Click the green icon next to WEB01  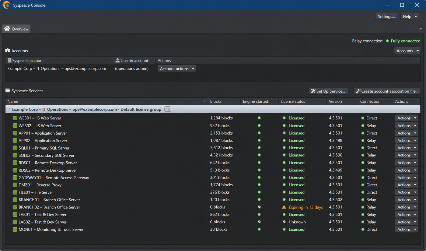point(15,118)
